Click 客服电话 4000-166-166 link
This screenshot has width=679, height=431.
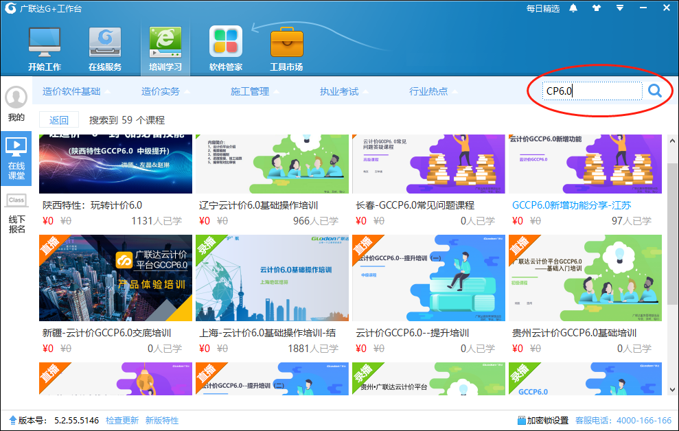[x=623, y=420]
